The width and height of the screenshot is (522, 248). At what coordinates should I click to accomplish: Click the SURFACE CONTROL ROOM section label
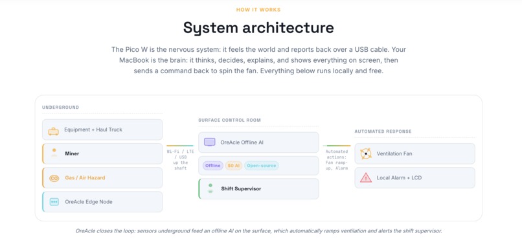tap(230, 120)
